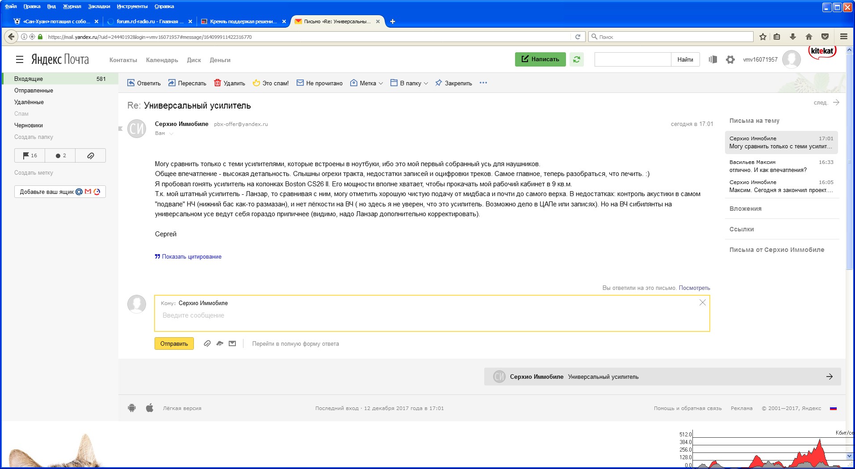Image resolution: width=855 pixels, height=469 pixels.
Task: Open the Yandex Mail sidebar hamburger menu
Action: [x=20, y=59]
